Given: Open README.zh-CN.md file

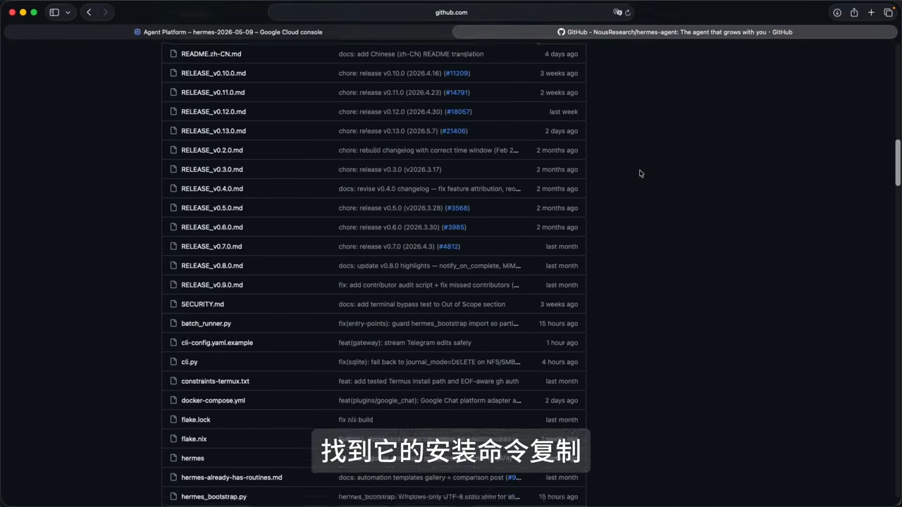Looking at the screenshot, I should 211,54.
